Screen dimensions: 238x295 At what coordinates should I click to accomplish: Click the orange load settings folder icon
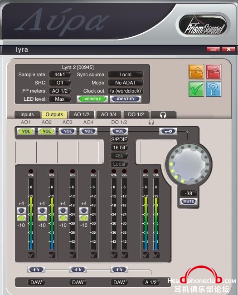pyautogui.click(x=196, y=72)
